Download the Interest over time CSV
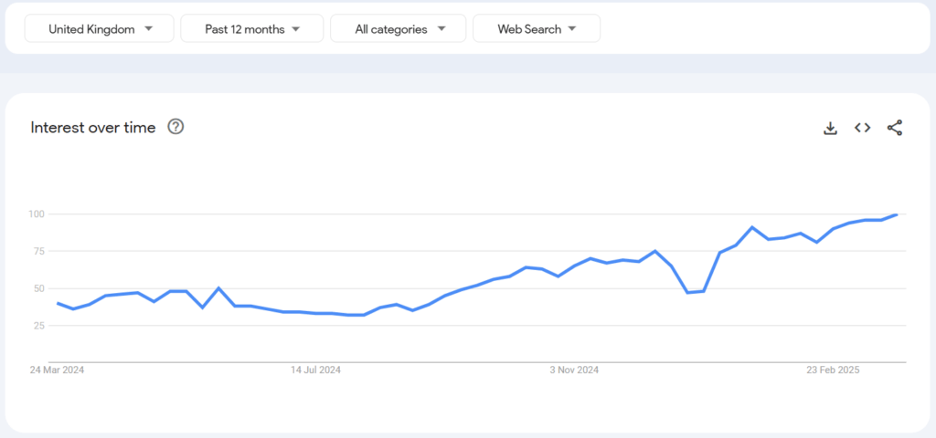936x438 pixels. click(x=830, y=128)
